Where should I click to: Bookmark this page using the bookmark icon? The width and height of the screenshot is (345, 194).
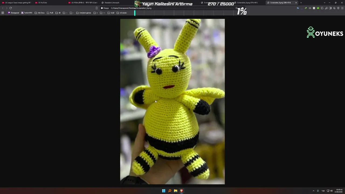(x=96, y=8)
